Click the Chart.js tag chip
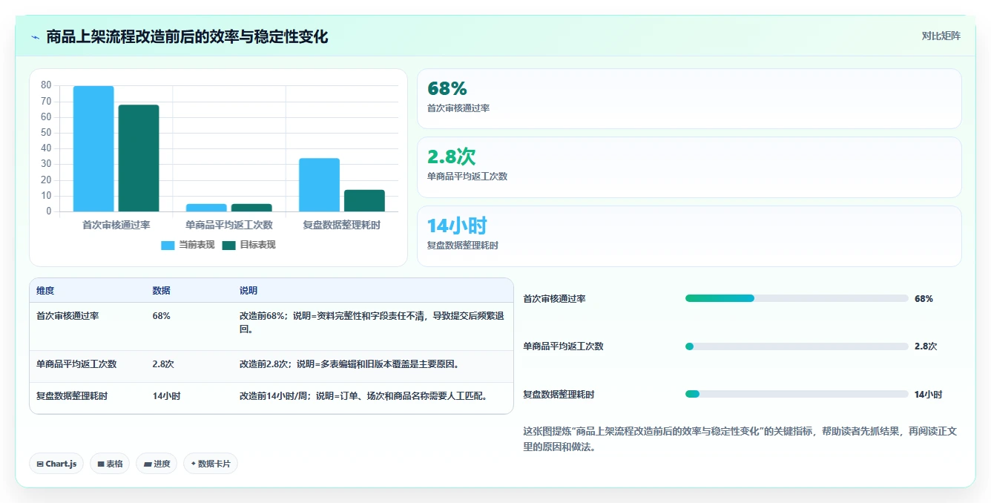The width and height of the screenshot is (991, 503). pyautogui.click(x=56, y=464)
